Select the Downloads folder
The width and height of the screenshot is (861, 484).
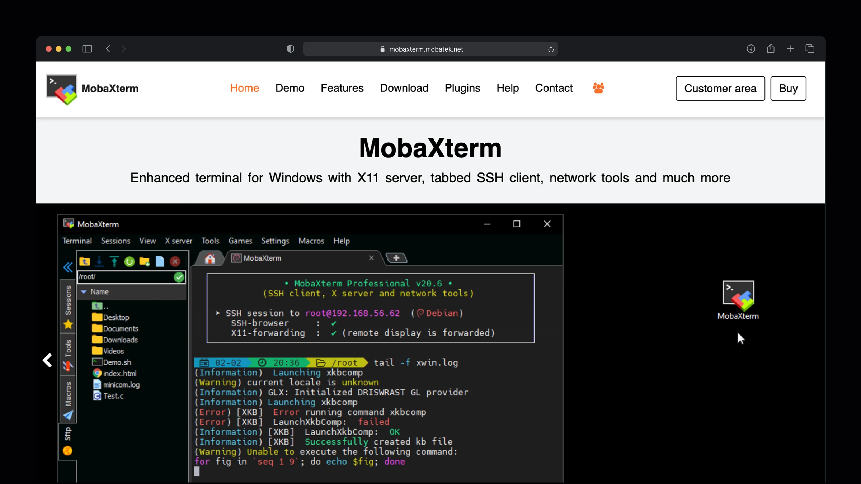[x=115, y=340]
